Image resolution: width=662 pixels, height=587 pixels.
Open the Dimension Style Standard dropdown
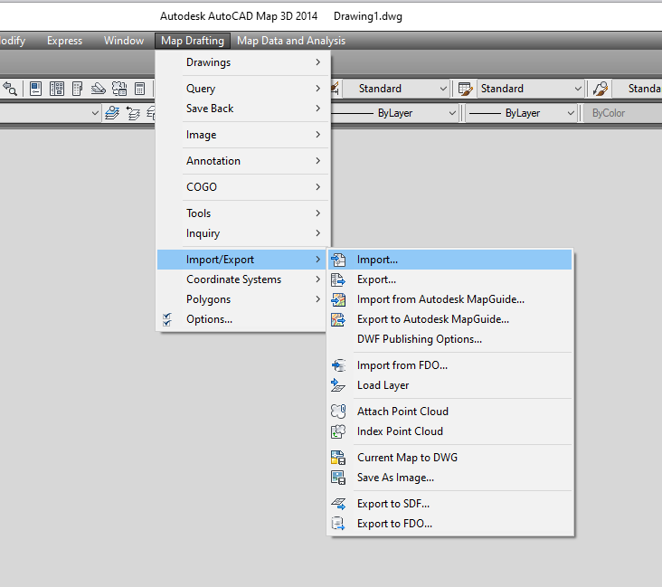[394, 89]
